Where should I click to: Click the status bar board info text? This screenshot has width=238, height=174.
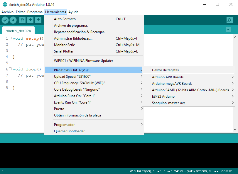[x=180, y=171]
